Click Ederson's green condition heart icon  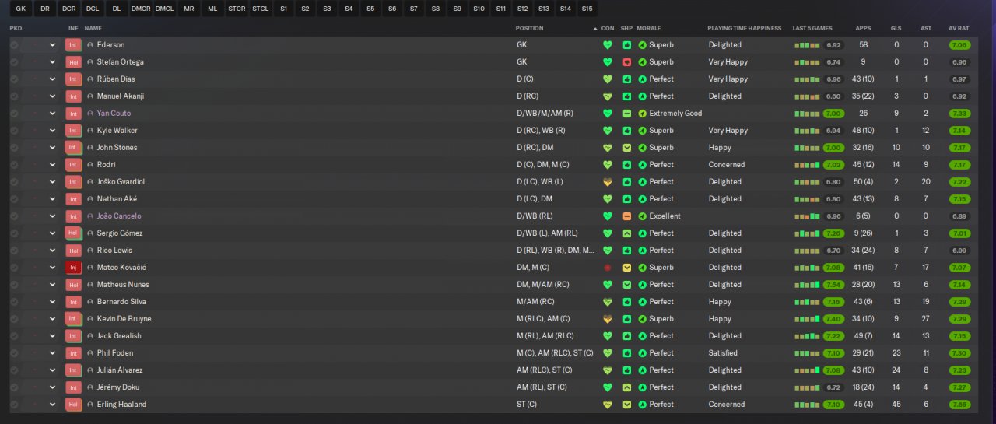point(608,45)
